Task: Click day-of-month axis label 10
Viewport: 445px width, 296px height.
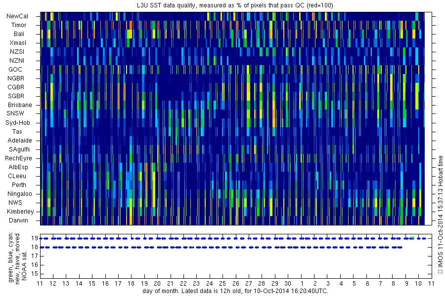Action: point(418,283)
